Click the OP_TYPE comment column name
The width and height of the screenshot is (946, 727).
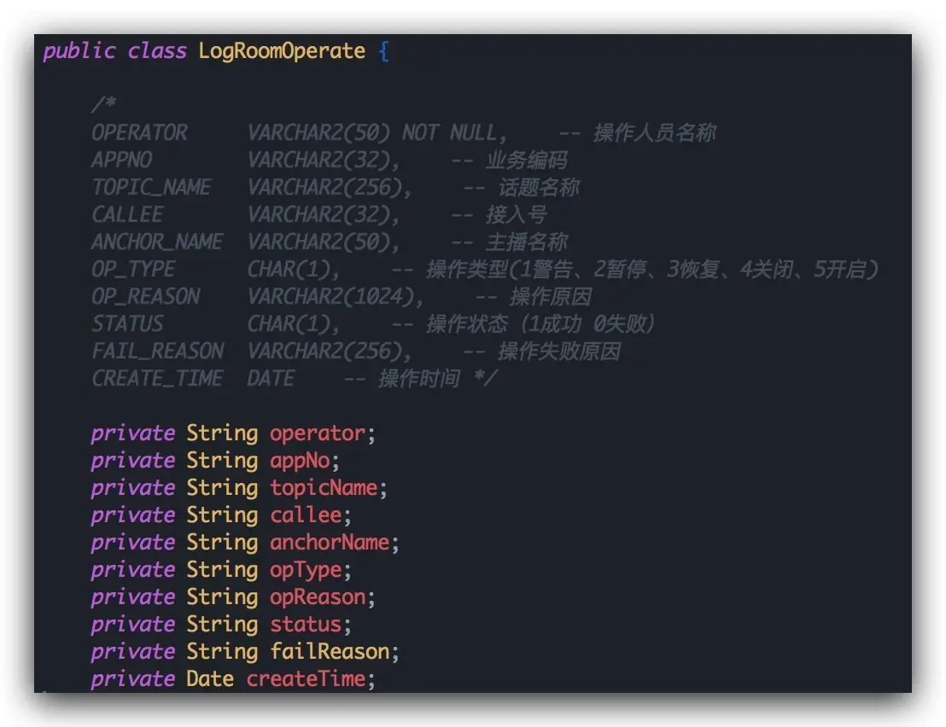tap(133, 270)
